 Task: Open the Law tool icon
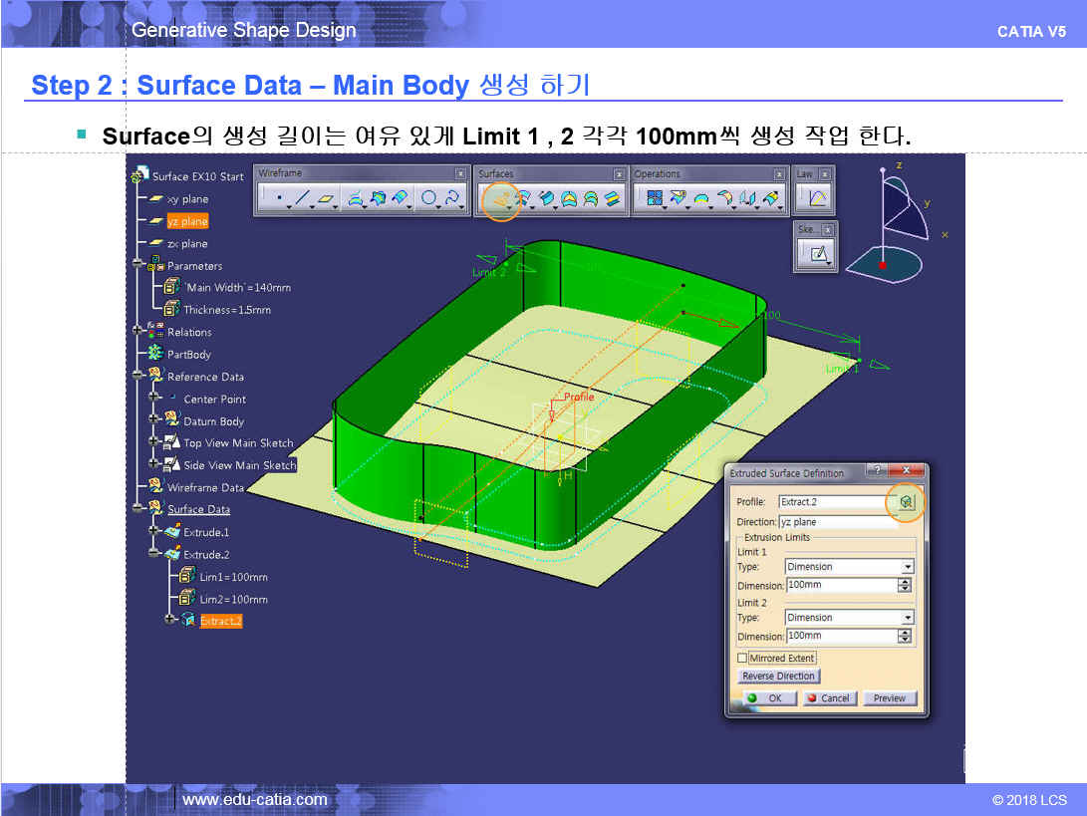click(817, 199)
